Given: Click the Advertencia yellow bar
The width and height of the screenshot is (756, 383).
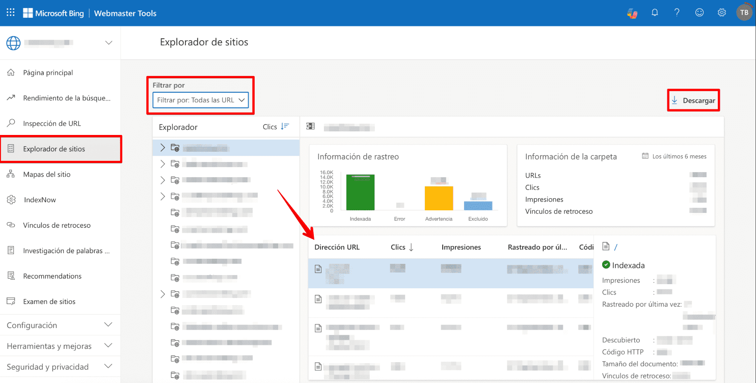Looking at the screenshot, I should tap(439, 198).
